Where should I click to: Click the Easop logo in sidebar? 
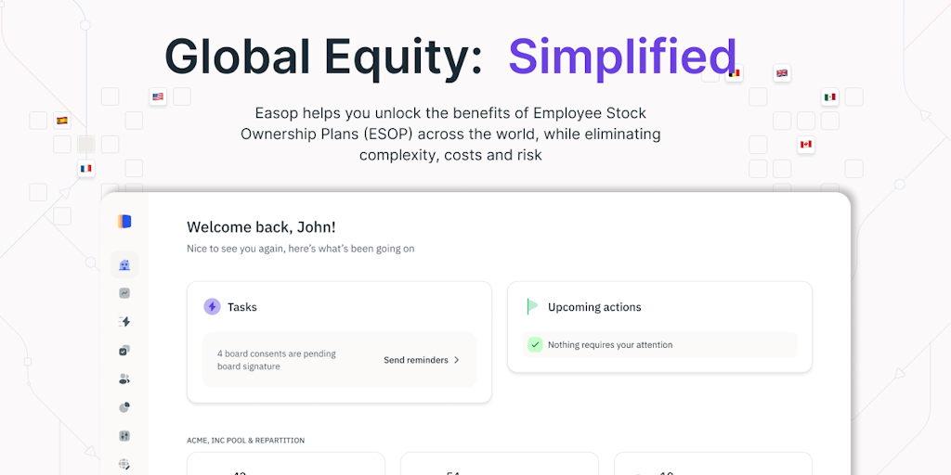(124, 221)
